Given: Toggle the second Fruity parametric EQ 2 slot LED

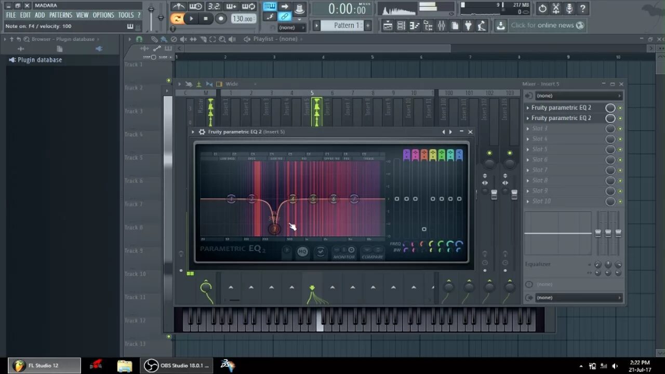Looking at the screenshot, I should coord(620,118).
